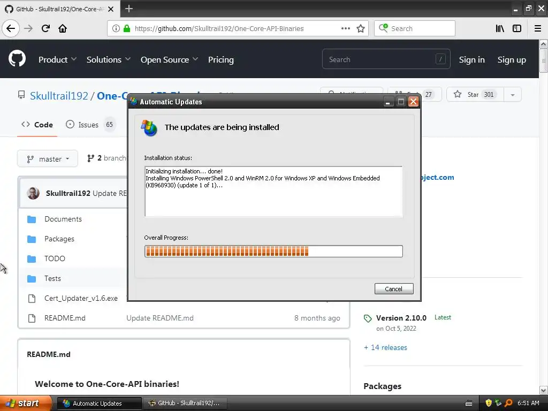Click the Overall Progress bar

(x=273, y=252)
